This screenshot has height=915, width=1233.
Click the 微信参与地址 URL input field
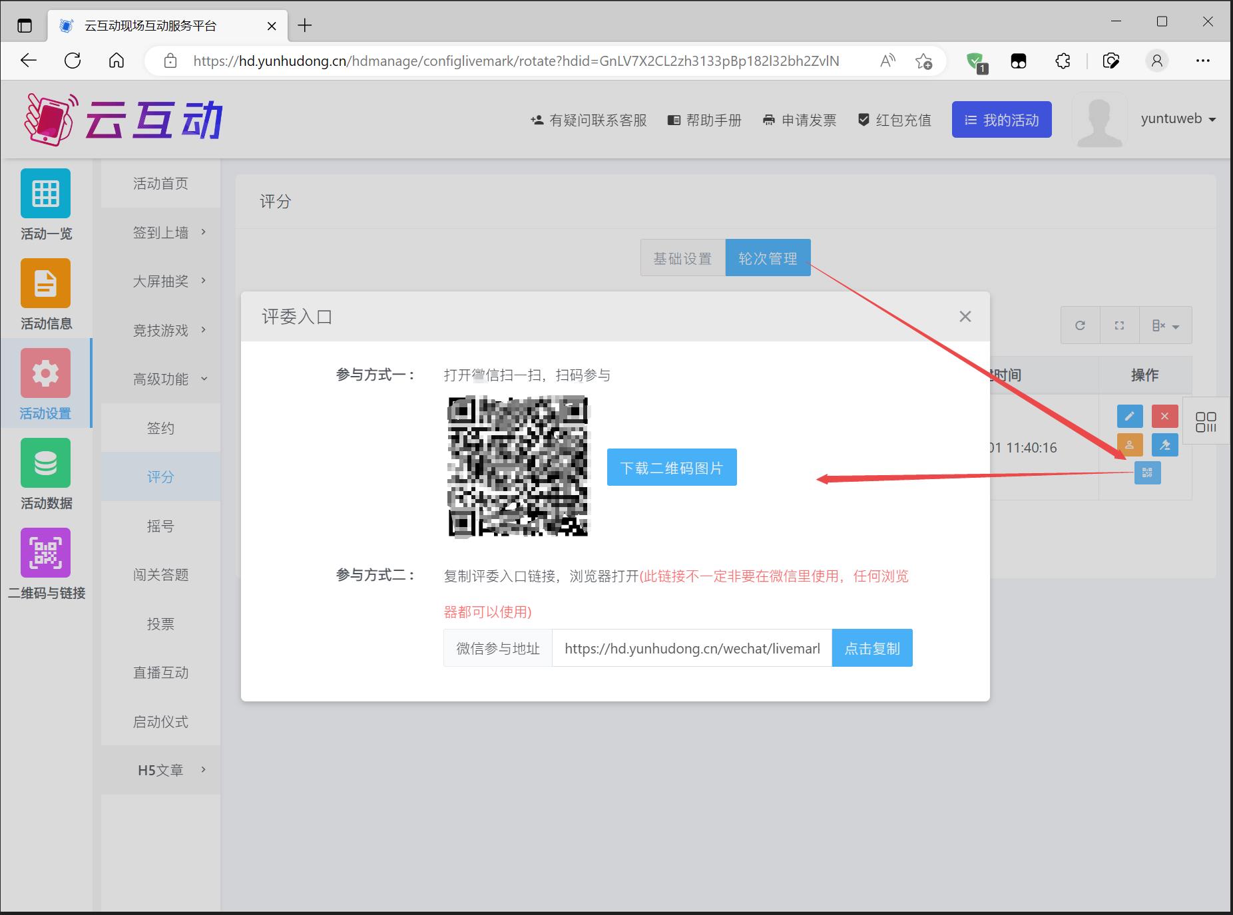click(x=692, y=648)
